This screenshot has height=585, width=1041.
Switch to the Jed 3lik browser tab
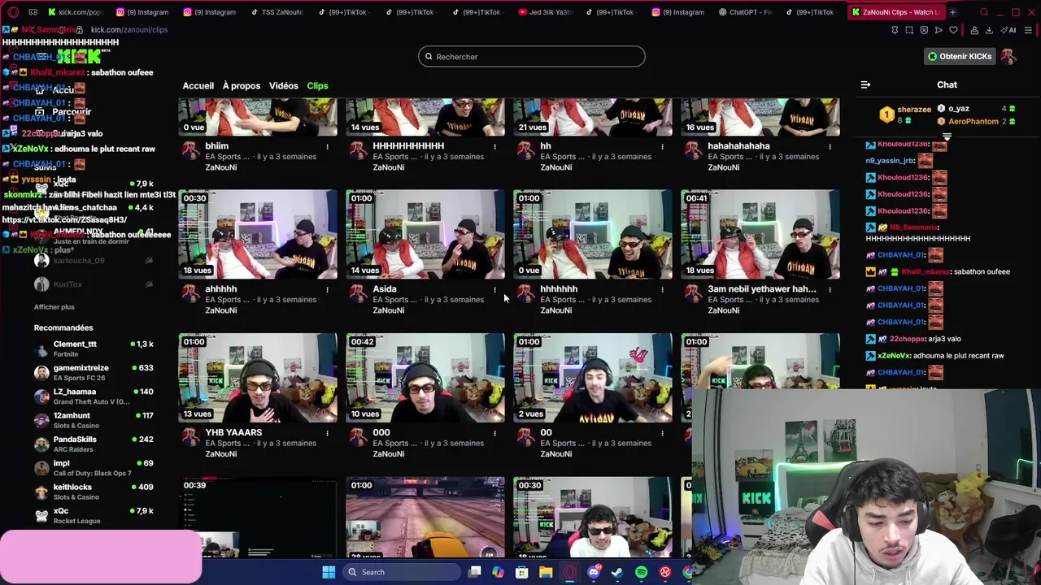545,12
